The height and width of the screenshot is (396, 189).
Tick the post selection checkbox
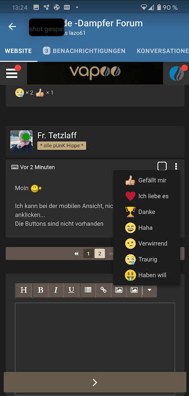162,166
